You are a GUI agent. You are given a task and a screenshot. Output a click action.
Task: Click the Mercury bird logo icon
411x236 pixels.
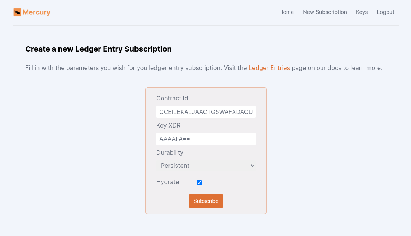(x=17, y=12)
